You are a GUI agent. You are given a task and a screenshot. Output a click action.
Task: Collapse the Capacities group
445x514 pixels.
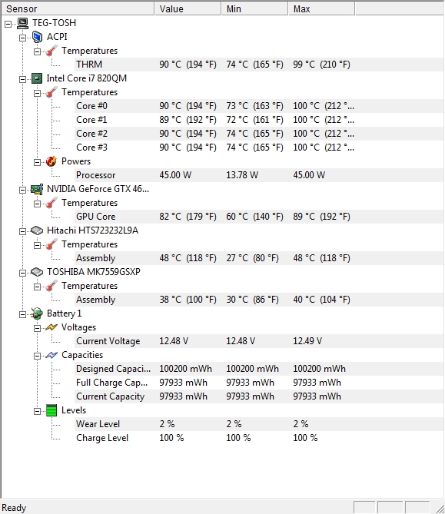(x=37, y=356)
